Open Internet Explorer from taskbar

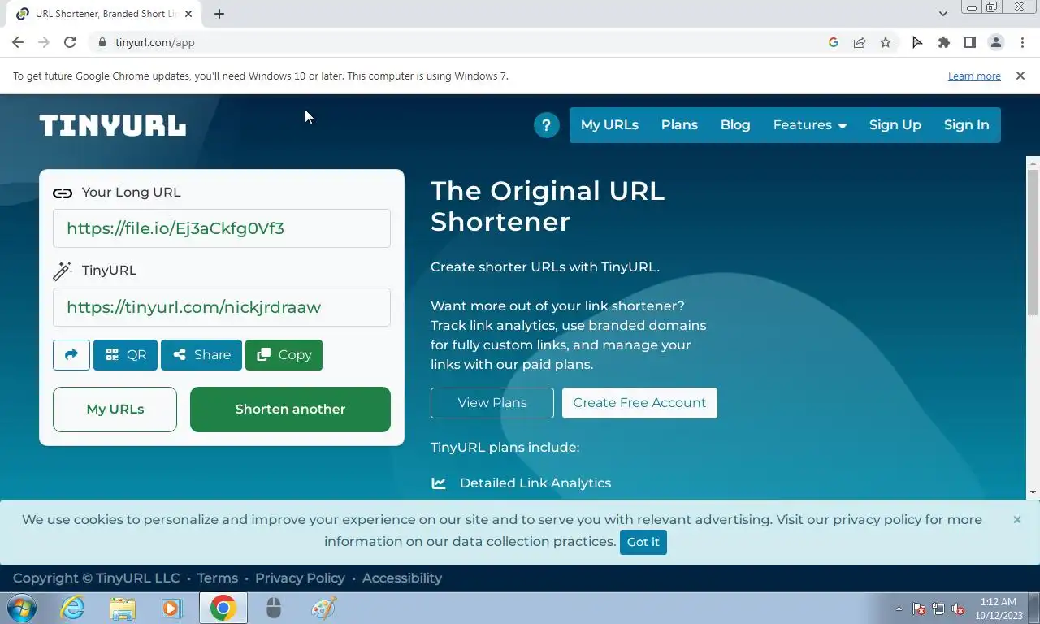(72, 608)
